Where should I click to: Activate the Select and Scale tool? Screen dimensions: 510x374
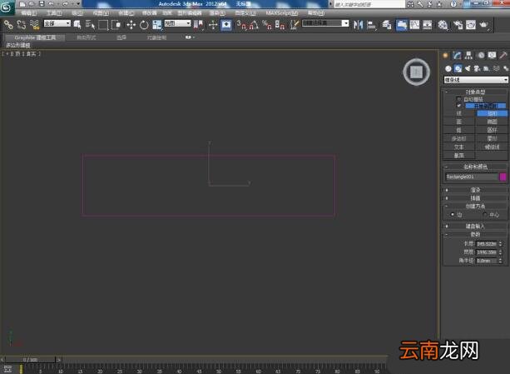pyautogui.click(x=157, y=25)
